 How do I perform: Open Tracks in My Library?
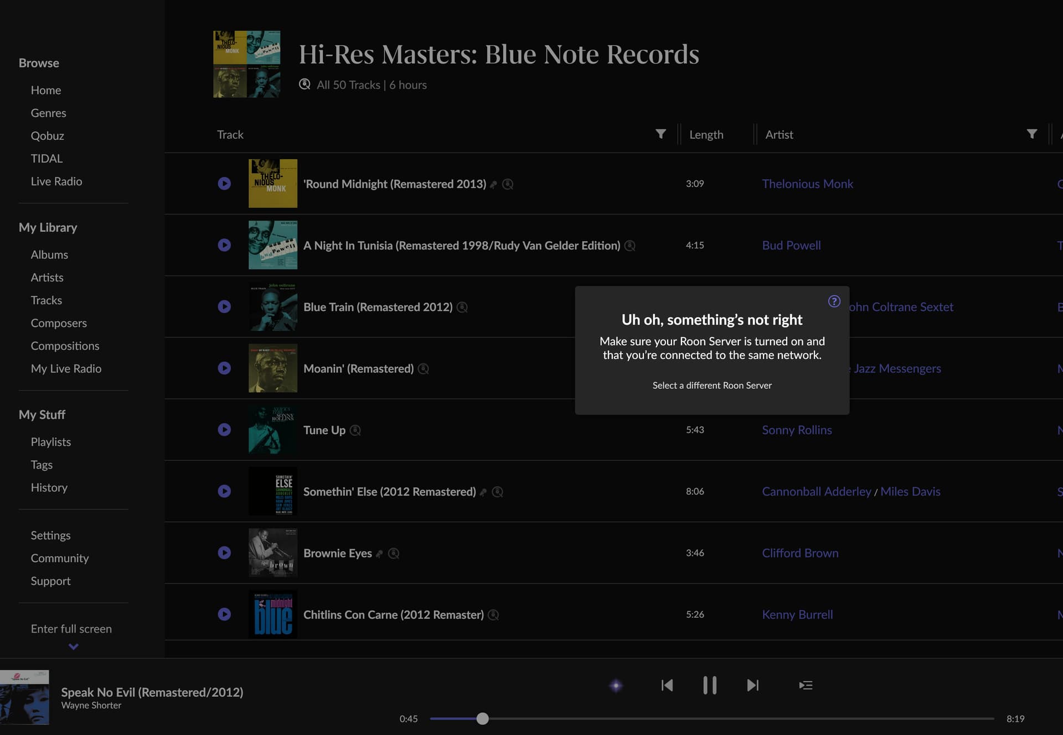coord(47,300)
